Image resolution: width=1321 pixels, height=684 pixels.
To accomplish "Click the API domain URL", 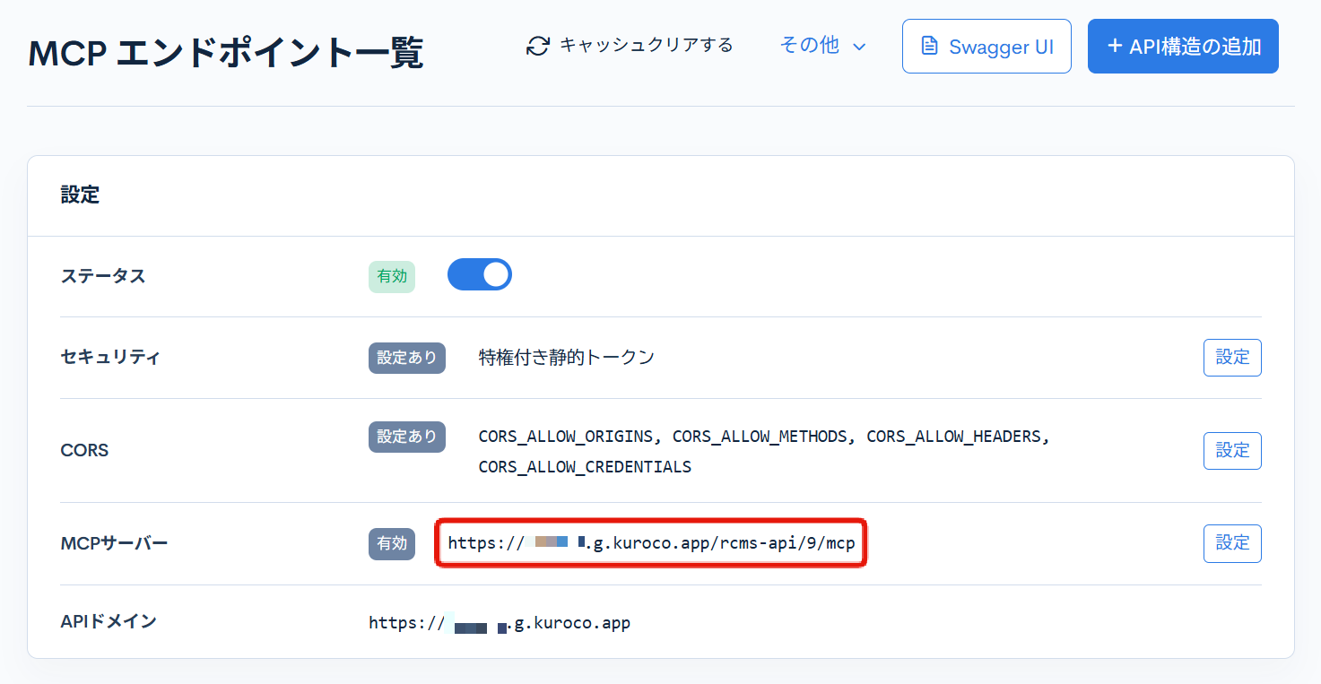I will [499, 621].
